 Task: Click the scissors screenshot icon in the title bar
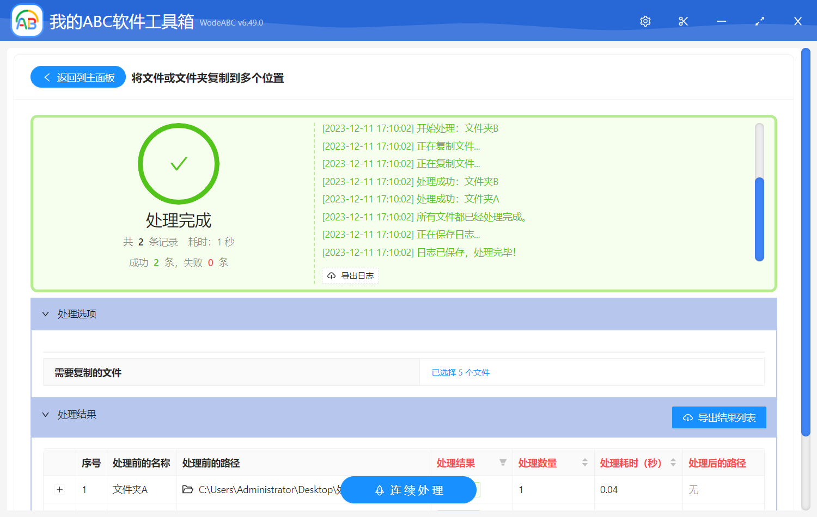[x=683, y=21]
